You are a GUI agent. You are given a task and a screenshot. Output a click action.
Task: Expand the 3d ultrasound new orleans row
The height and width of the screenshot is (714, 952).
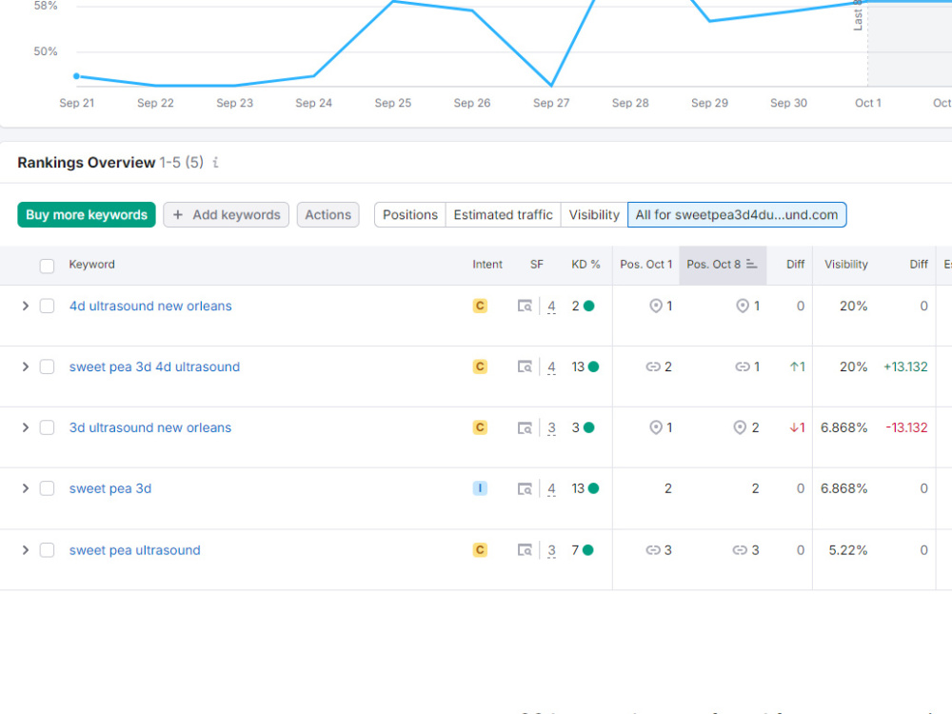pos(26,427)
